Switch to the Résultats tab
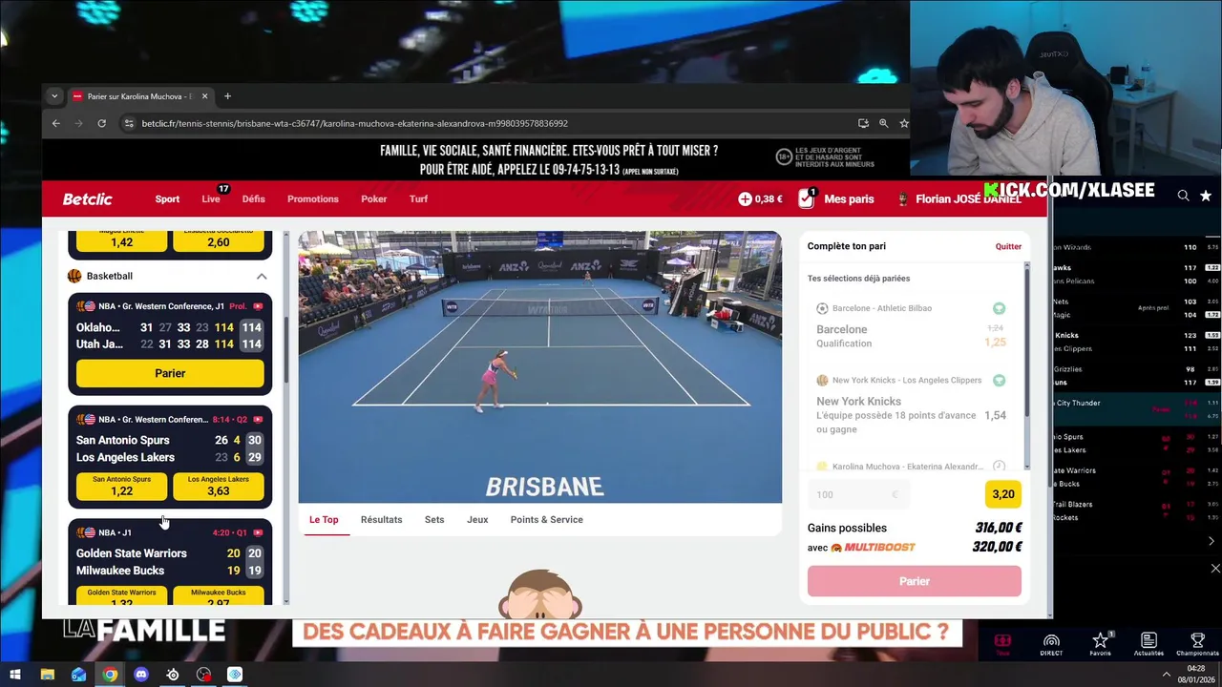 click(381, 520)
